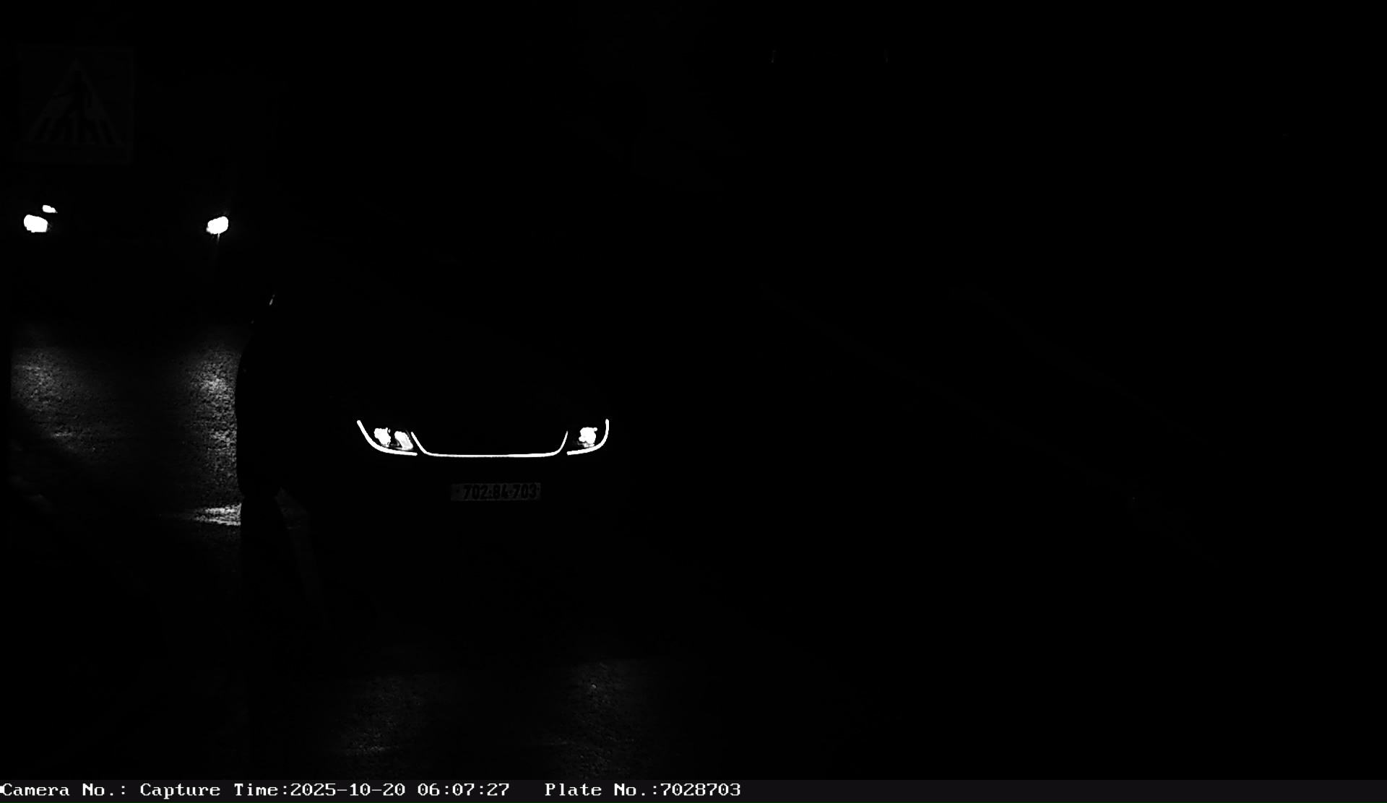The width and height of the screenshot is (1387, 803).
Task: Click the 'Camera No.:' overlay label
Action: pos(64,790)
